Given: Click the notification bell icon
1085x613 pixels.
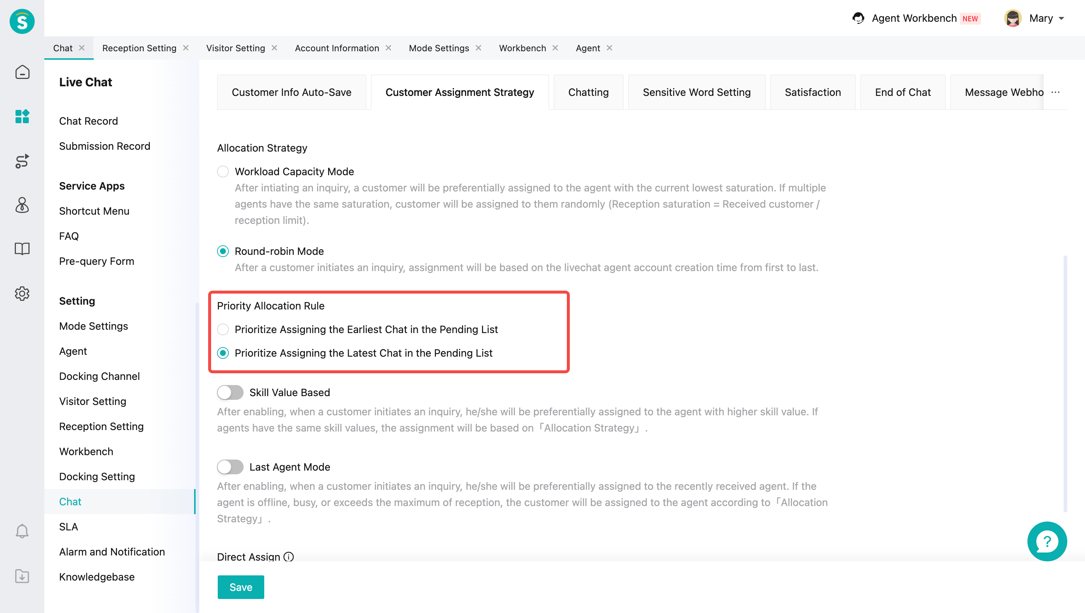Looking at the screenshot, I should tap(22, 531).
